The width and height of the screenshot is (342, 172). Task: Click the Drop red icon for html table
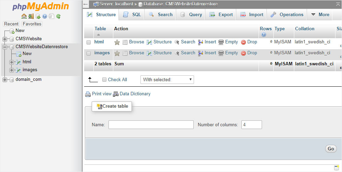[243, 42]
